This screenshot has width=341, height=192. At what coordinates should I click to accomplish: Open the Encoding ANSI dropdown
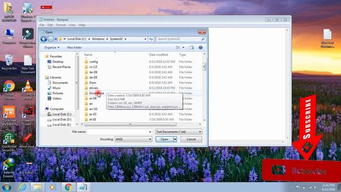click(x=133, y=139)
